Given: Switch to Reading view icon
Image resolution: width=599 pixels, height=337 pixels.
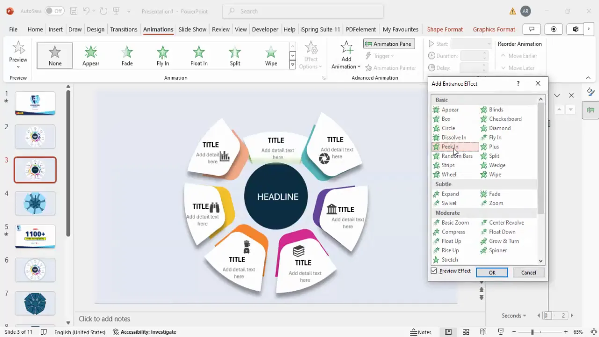Looking at the screenshot, I should click(483, 332).
